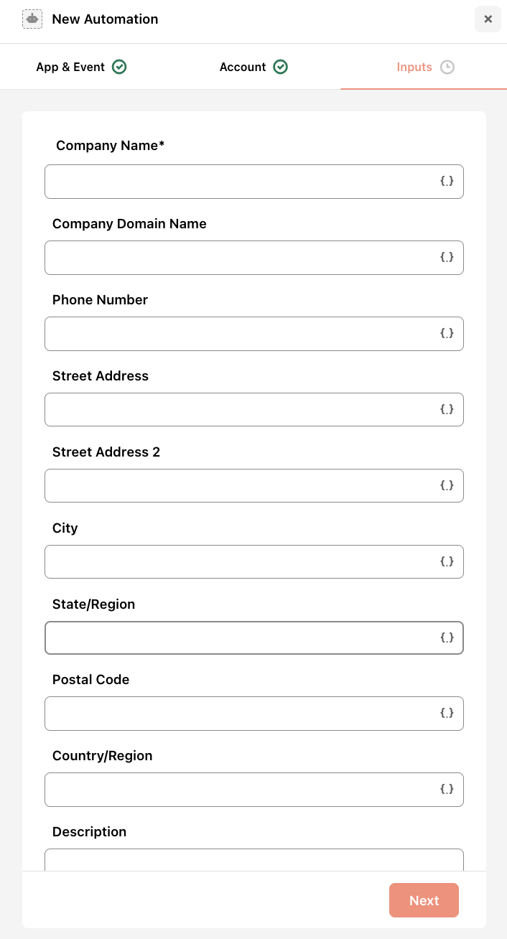Close the New Automation dialog
Image resolution: width=507 pixels, height=939 pixels.
[488, 19]
